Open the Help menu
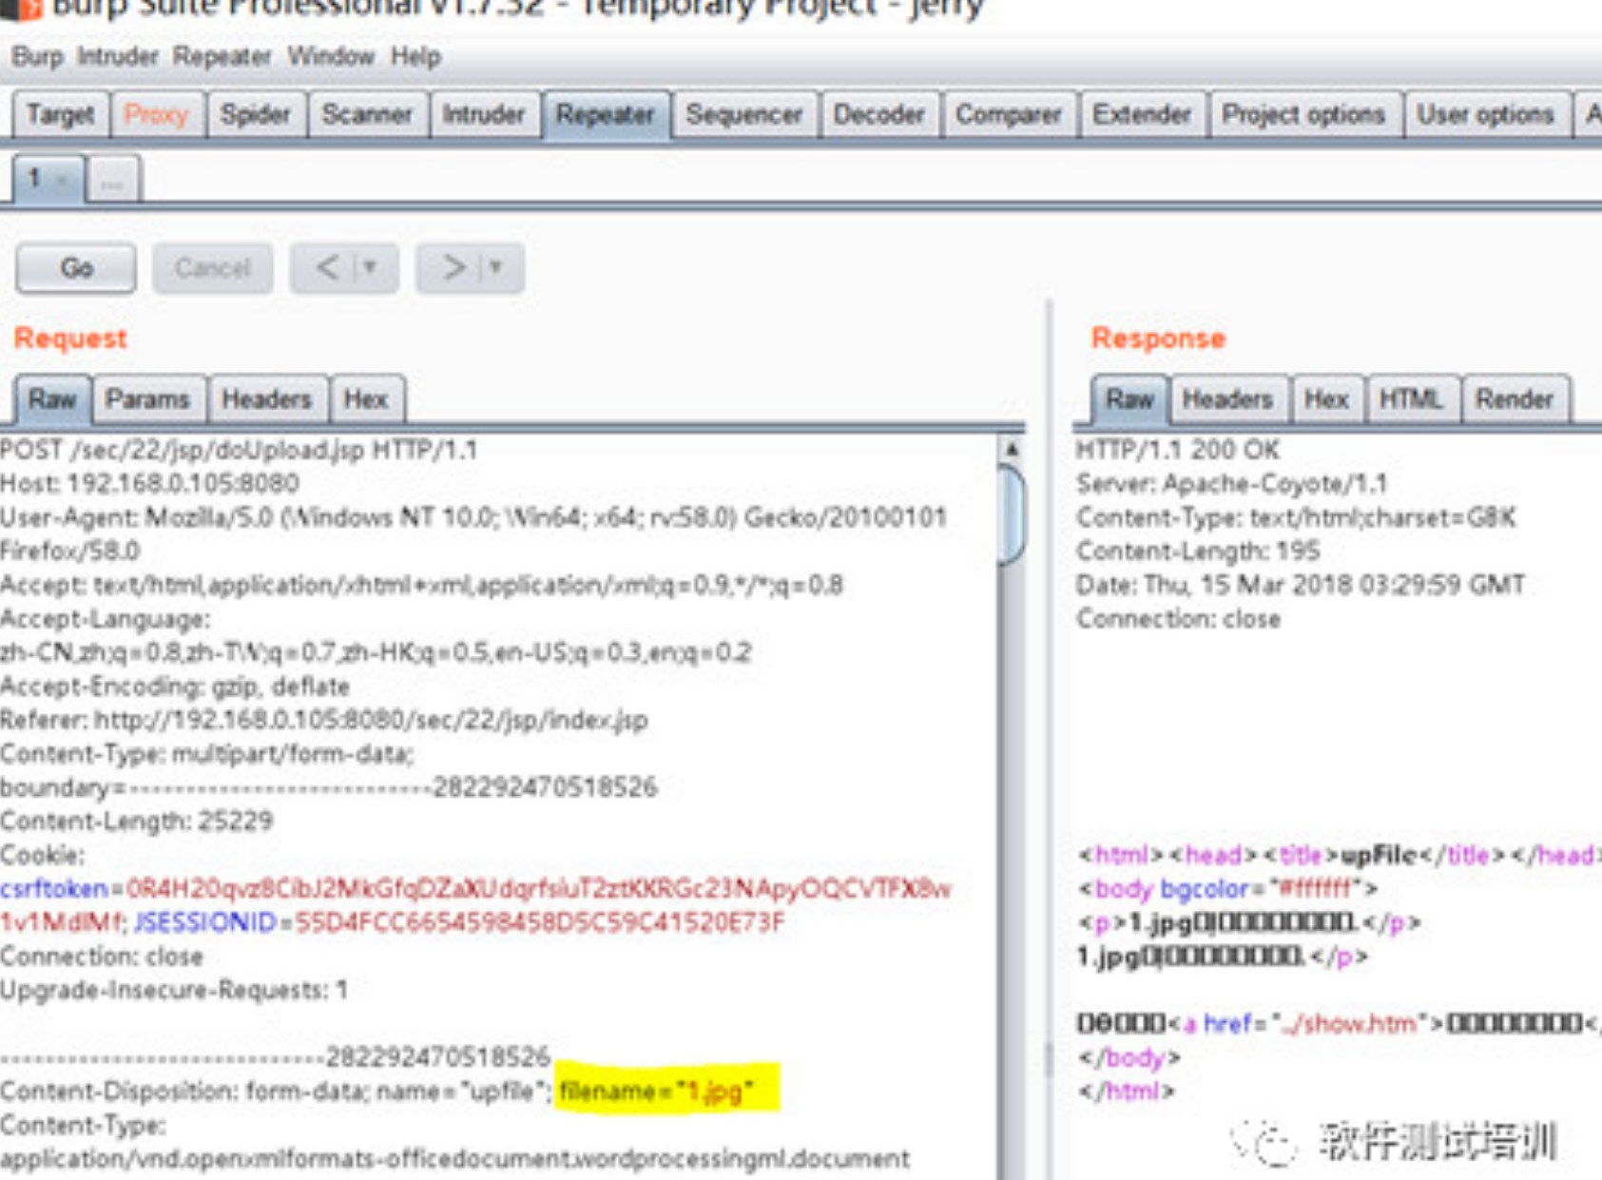 (415, 57)
